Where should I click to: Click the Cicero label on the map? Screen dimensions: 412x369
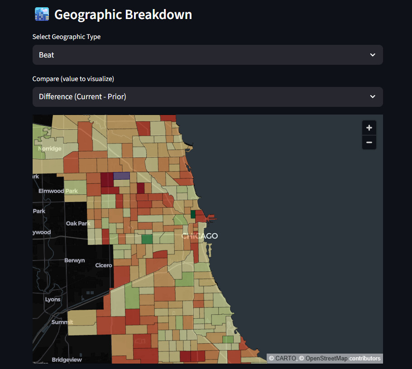pyautogui.click(x=104, y=265)
